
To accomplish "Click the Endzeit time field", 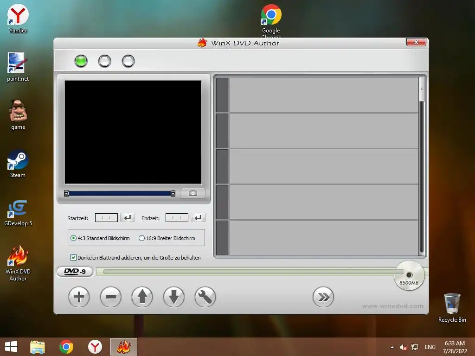I will [177, 218].
